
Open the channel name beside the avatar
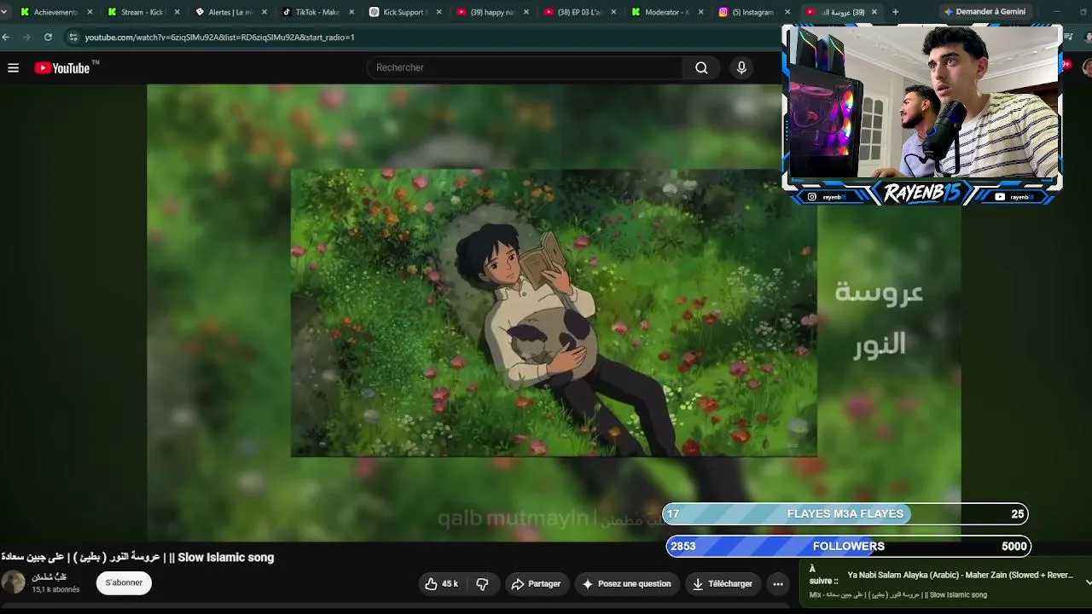(x=49, y=577)
